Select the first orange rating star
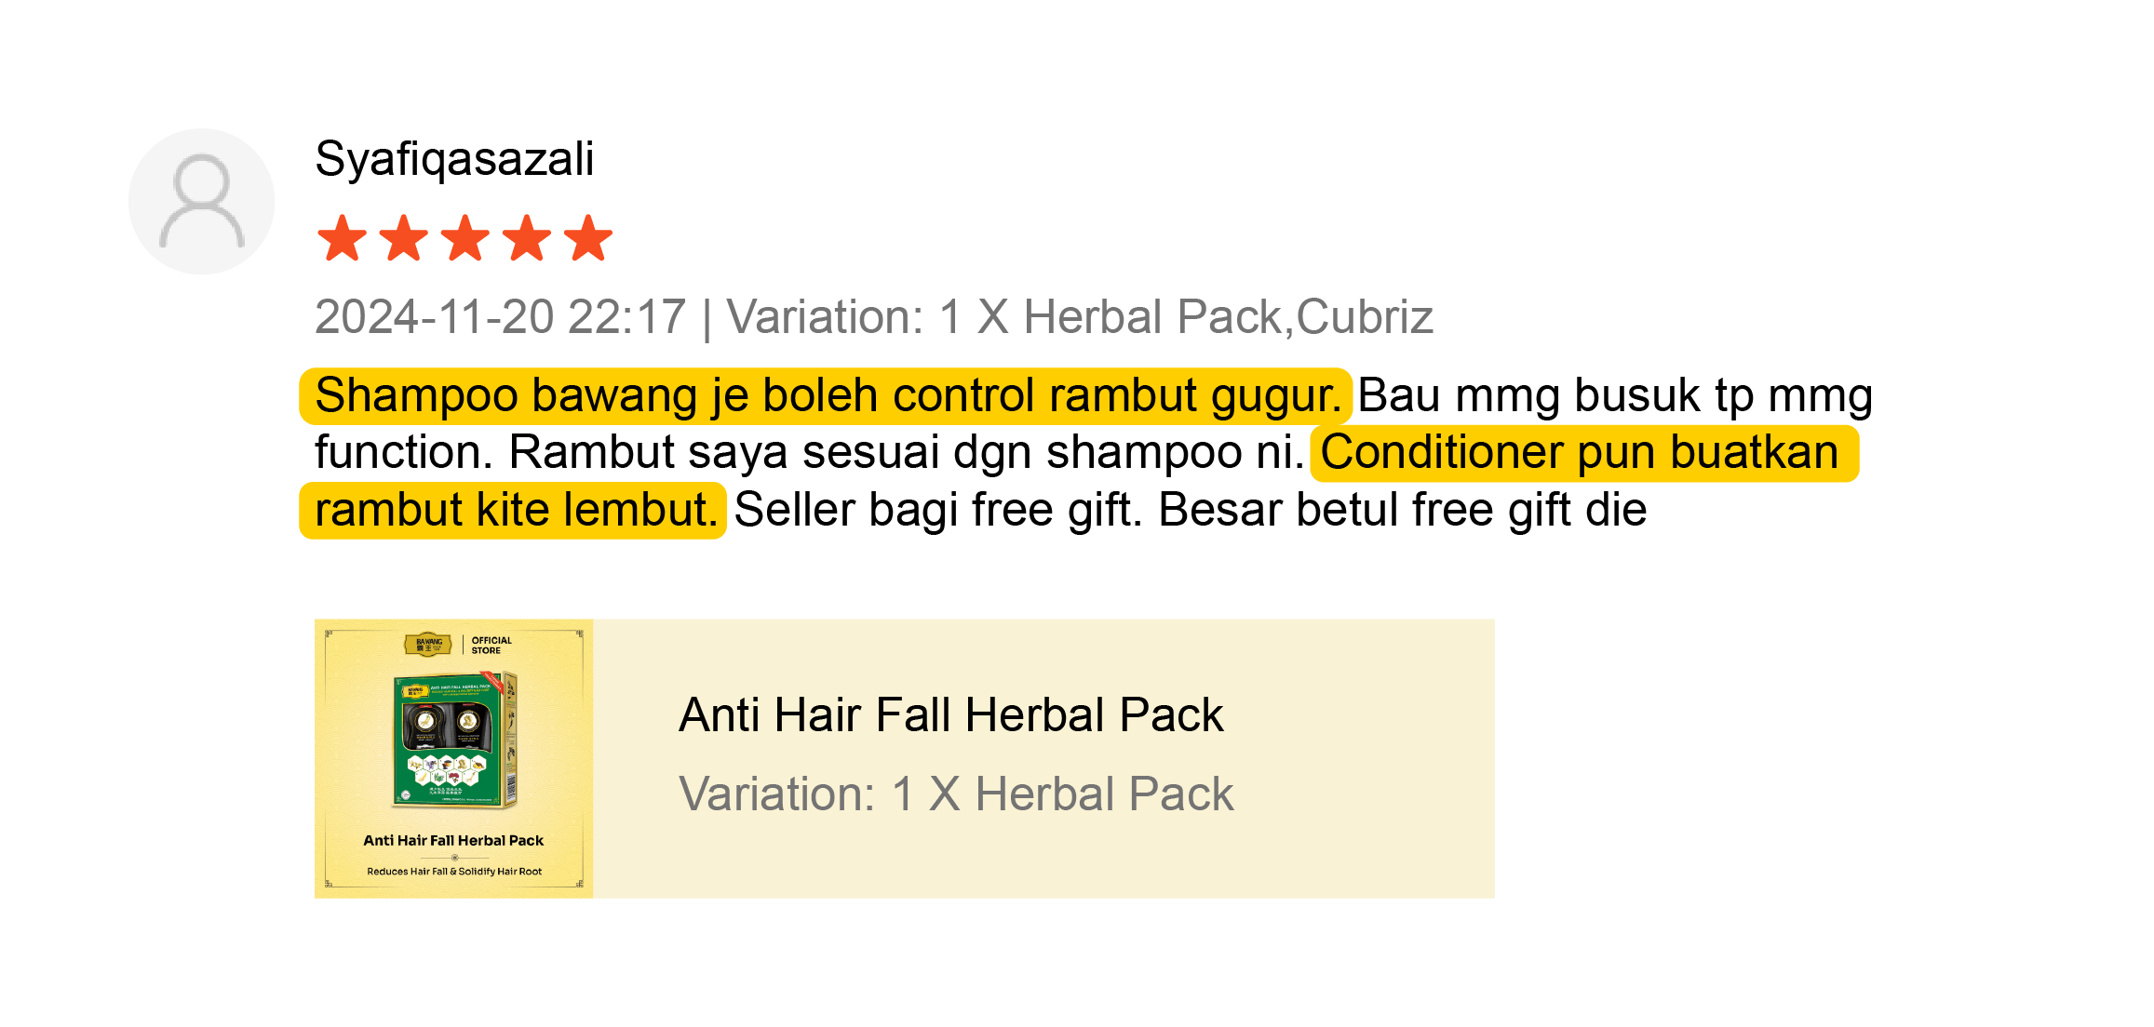Image resolution: width=2154 pixels, height=1027 pixels. [x=342, y=238]
